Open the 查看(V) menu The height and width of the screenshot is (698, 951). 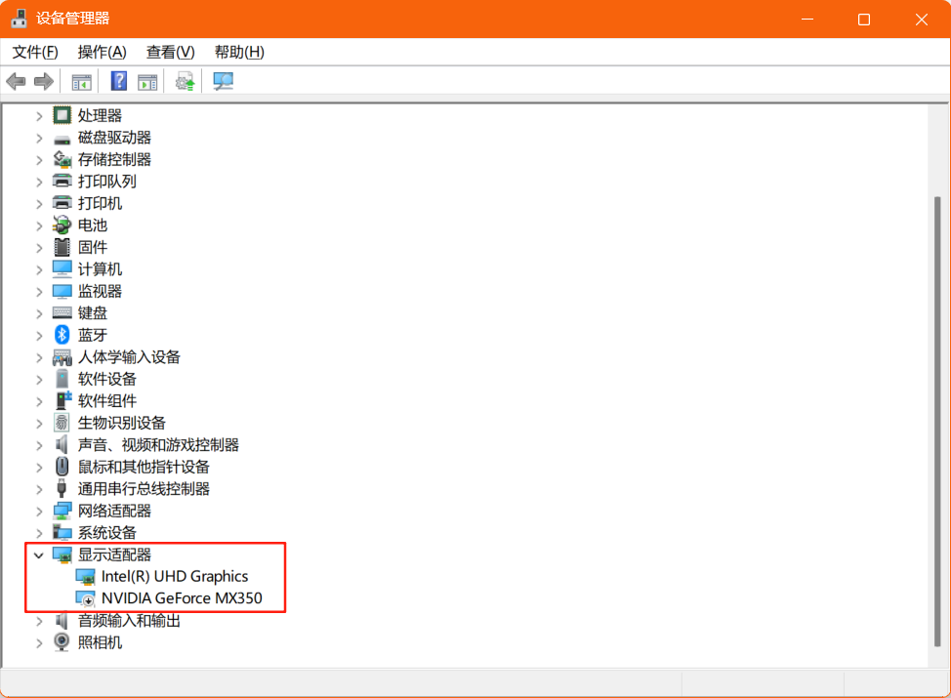(171, 52)
